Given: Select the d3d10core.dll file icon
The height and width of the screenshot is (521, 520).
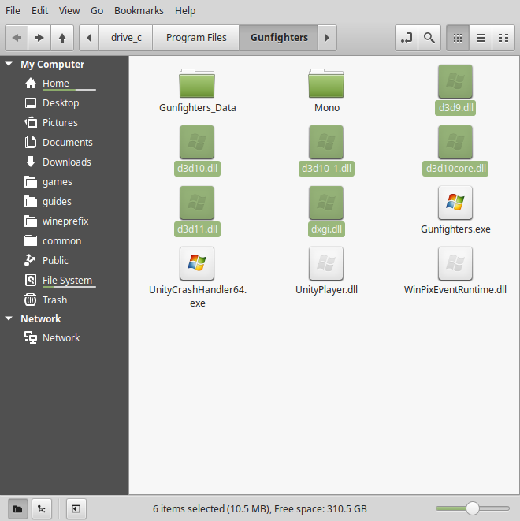Looking at the screenshot, I should pyautogui.click(x=455, y=142).
